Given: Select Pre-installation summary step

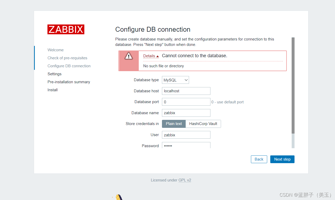Looking at the screenshot, I should pyautogui.click(x=69, y=82).
